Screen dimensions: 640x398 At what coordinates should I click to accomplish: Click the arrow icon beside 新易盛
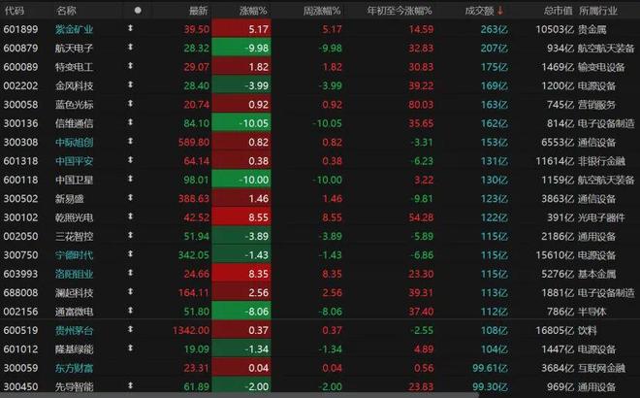(x=130, y=198)
